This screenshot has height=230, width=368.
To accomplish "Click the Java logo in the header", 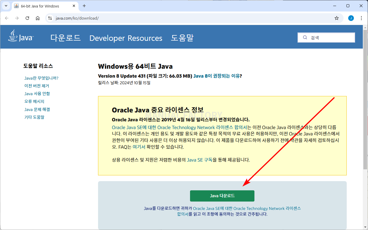I will (21, 36).
